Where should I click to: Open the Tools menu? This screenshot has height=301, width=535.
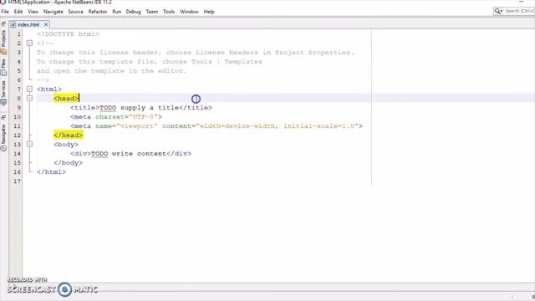pyautogui.click(x=169, y=12)
